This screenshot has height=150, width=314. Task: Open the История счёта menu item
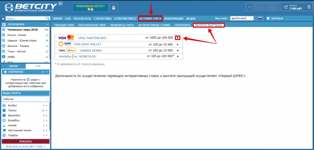[x=150, y=18]
